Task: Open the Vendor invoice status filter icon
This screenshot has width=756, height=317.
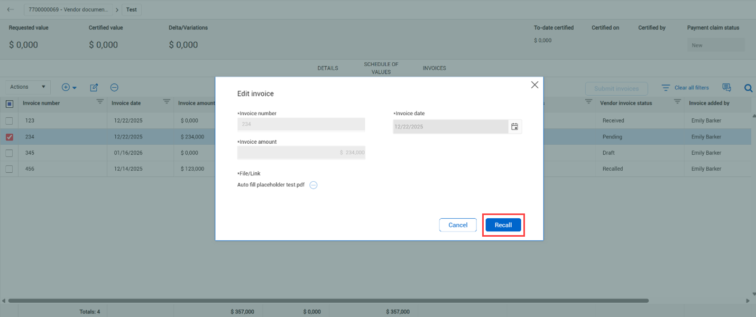Action: [x=677, y=101]
